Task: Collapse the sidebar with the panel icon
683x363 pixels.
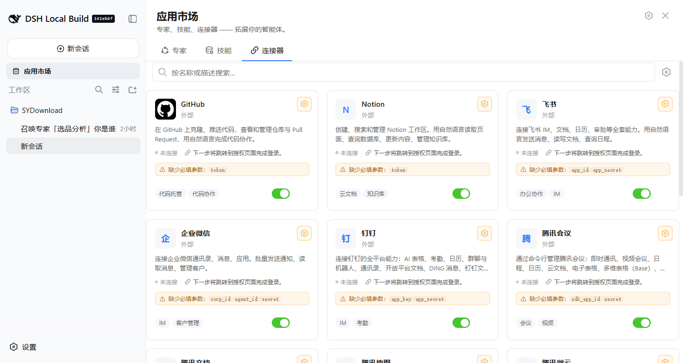Action: 133,19
